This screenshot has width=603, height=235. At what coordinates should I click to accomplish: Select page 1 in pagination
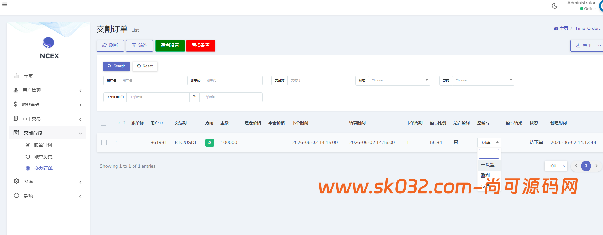click(x=586, y=166)
